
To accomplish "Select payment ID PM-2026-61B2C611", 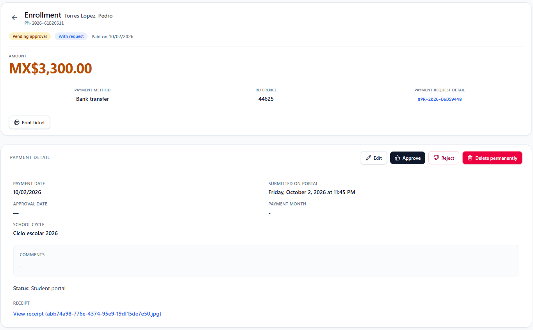I will point(44,23).
